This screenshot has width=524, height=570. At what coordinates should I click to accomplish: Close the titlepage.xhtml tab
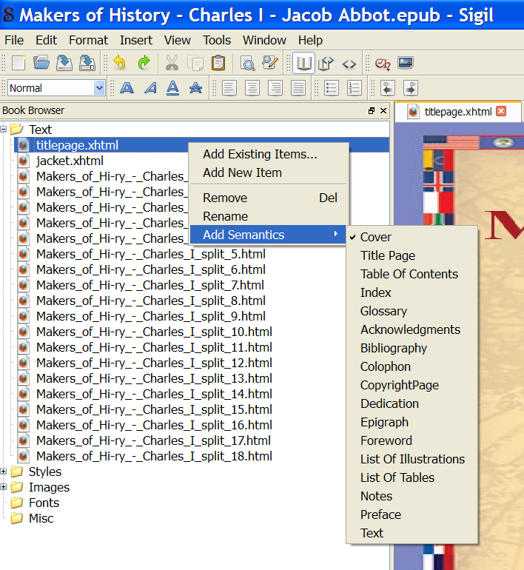tap(501, 111)
